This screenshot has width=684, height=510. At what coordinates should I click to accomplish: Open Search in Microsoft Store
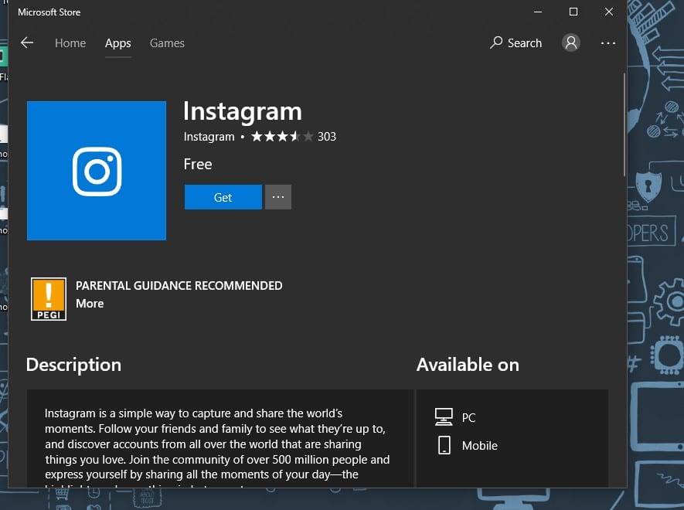[516, 42]
